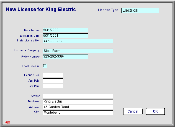Cancel the new license dialog
Viewport: 175px width, 127px height.
point(133,111)
